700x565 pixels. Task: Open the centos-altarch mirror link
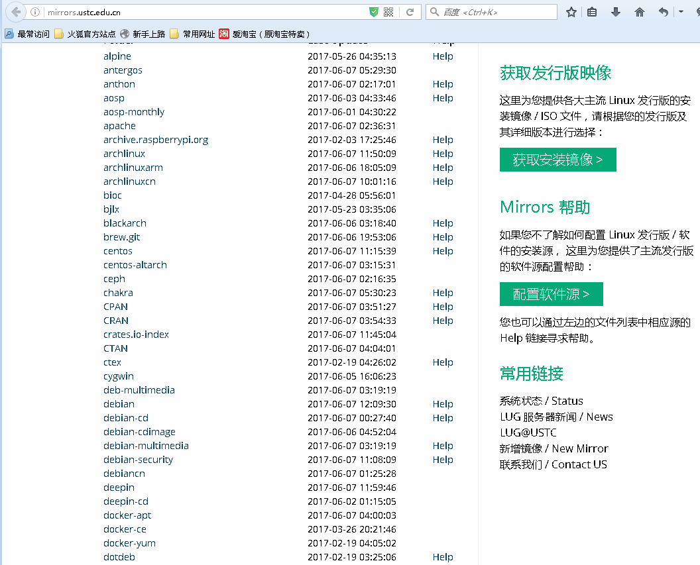coord(135,265)
